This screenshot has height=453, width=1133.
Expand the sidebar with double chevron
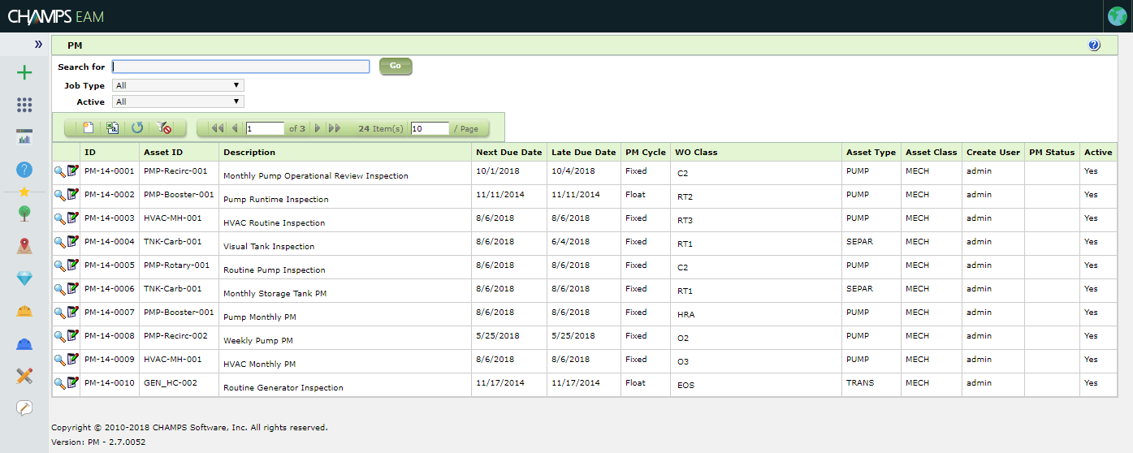(38, 44)
